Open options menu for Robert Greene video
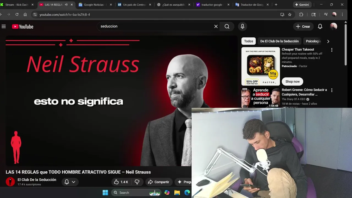352x198 pixels. click(x=332, y=90)
